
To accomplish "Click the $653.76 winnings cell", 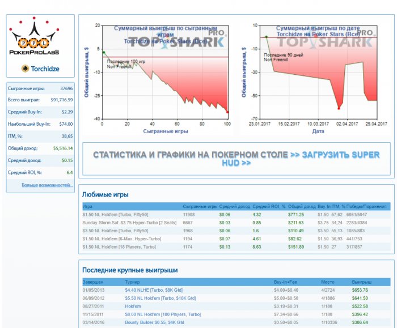I will pyautogui.click(x=360, y=290).
